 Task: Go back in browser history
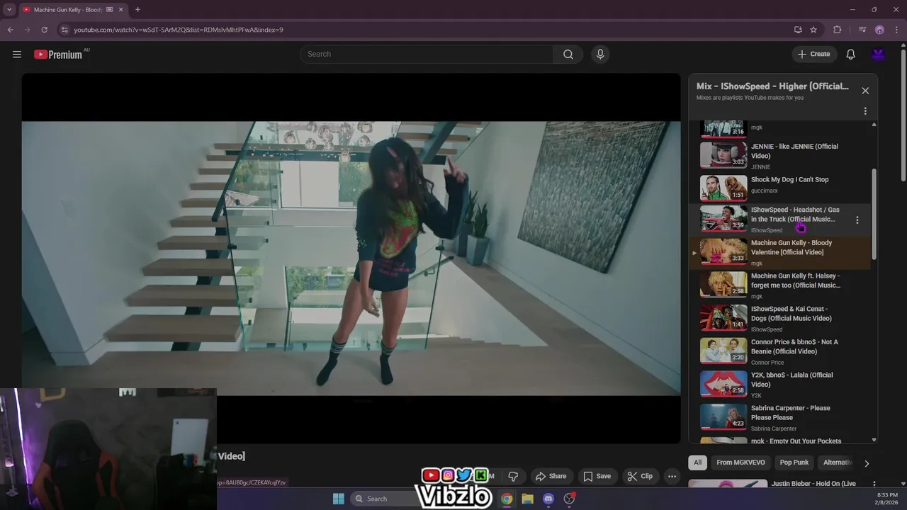[x=10, y=30]
